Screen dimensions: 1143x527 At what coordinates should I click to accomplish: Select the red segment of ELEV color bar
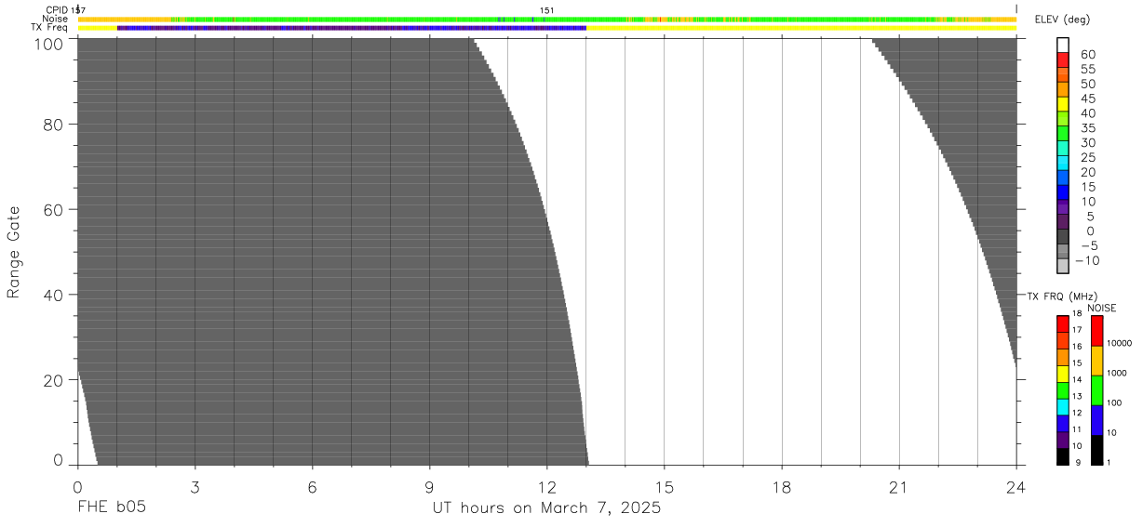coord(1063,59)
